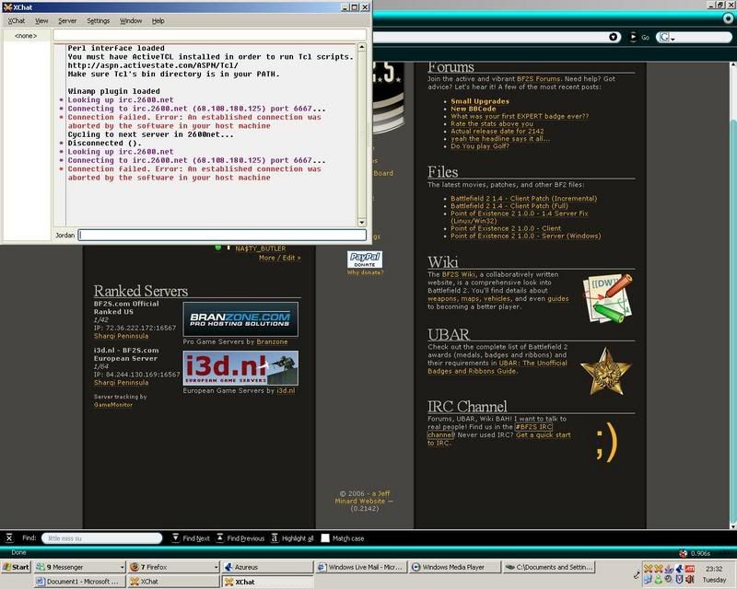Toggle Highlight all in Find bar
737x589 pixels.
click(292, 538)
